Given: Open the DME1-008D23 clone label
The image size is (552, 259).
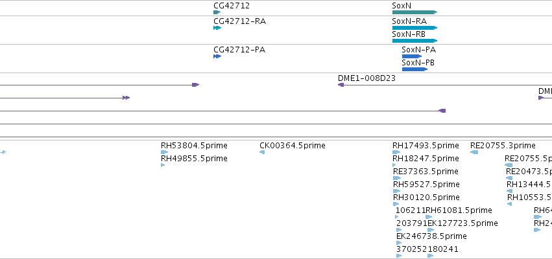Looking at the screenshot, I should tap(366, 78).
